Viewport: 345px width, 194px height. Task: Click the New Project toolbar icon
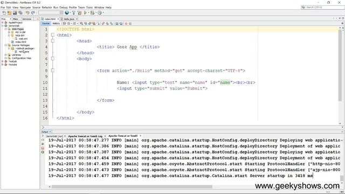[9, 13]
